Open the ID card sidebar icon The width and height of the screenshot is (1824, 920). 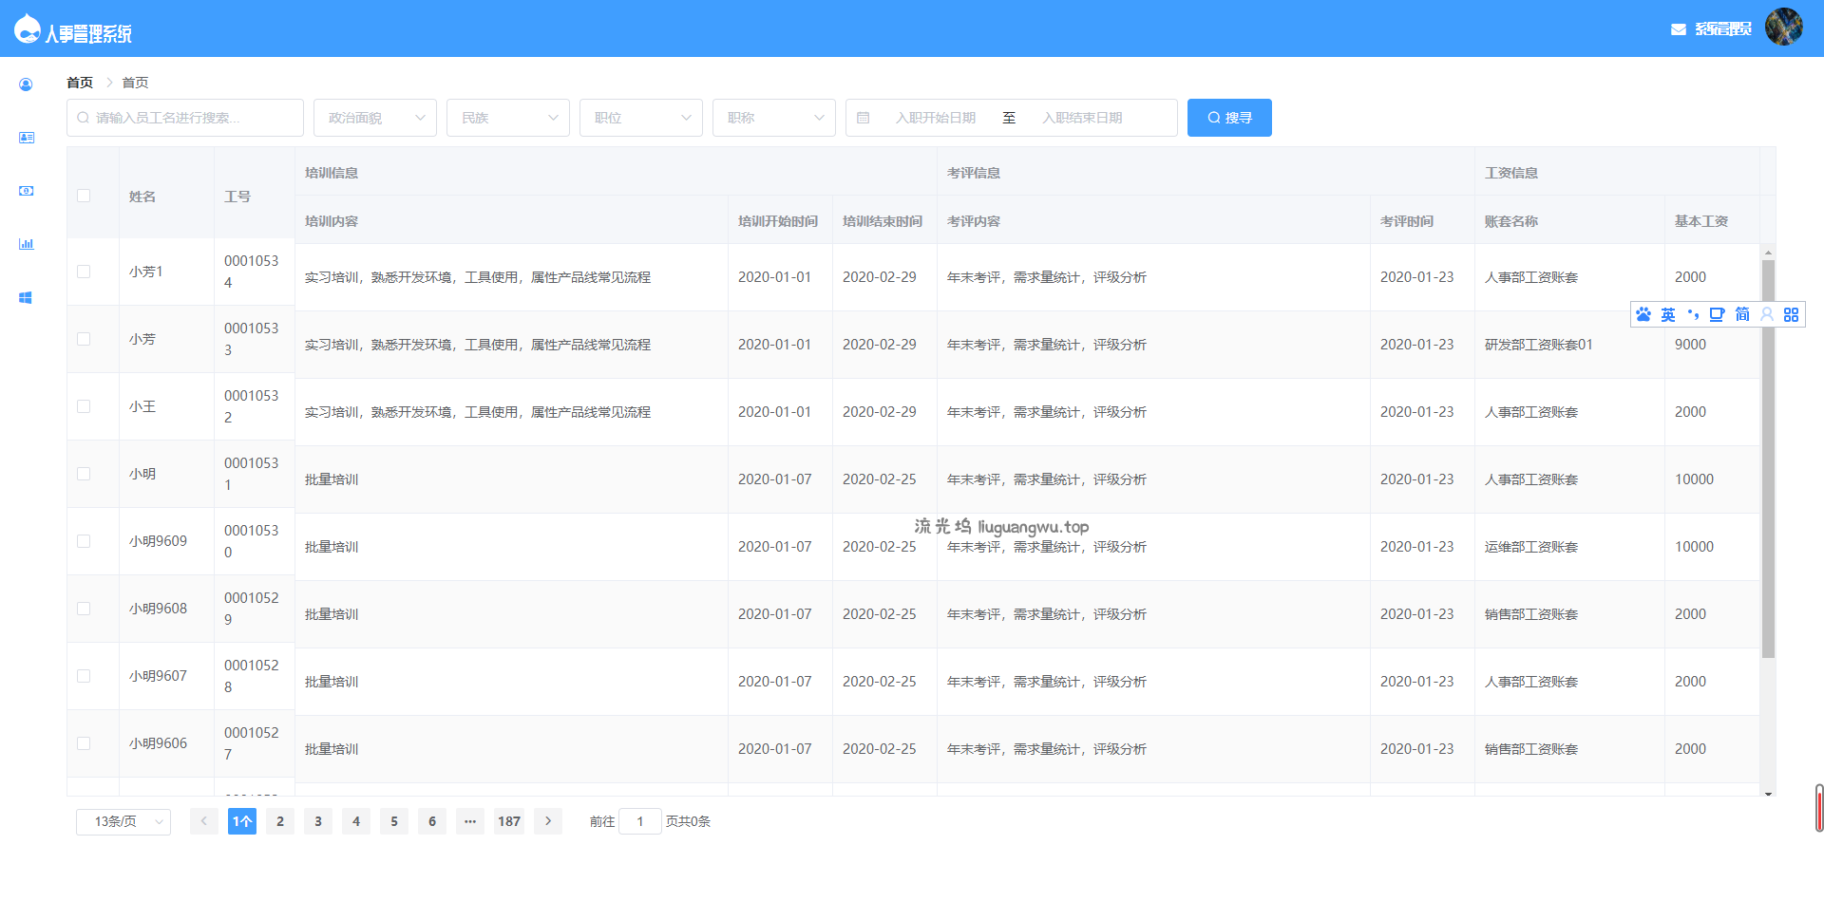coord(26,138)
